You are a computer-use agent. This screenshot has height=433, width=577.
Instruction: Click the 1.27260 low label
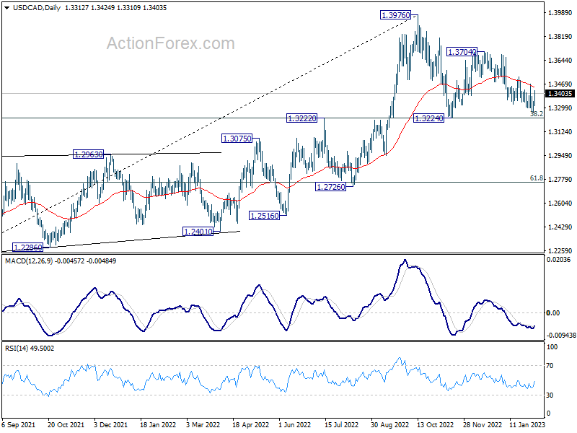pos(331,187)
